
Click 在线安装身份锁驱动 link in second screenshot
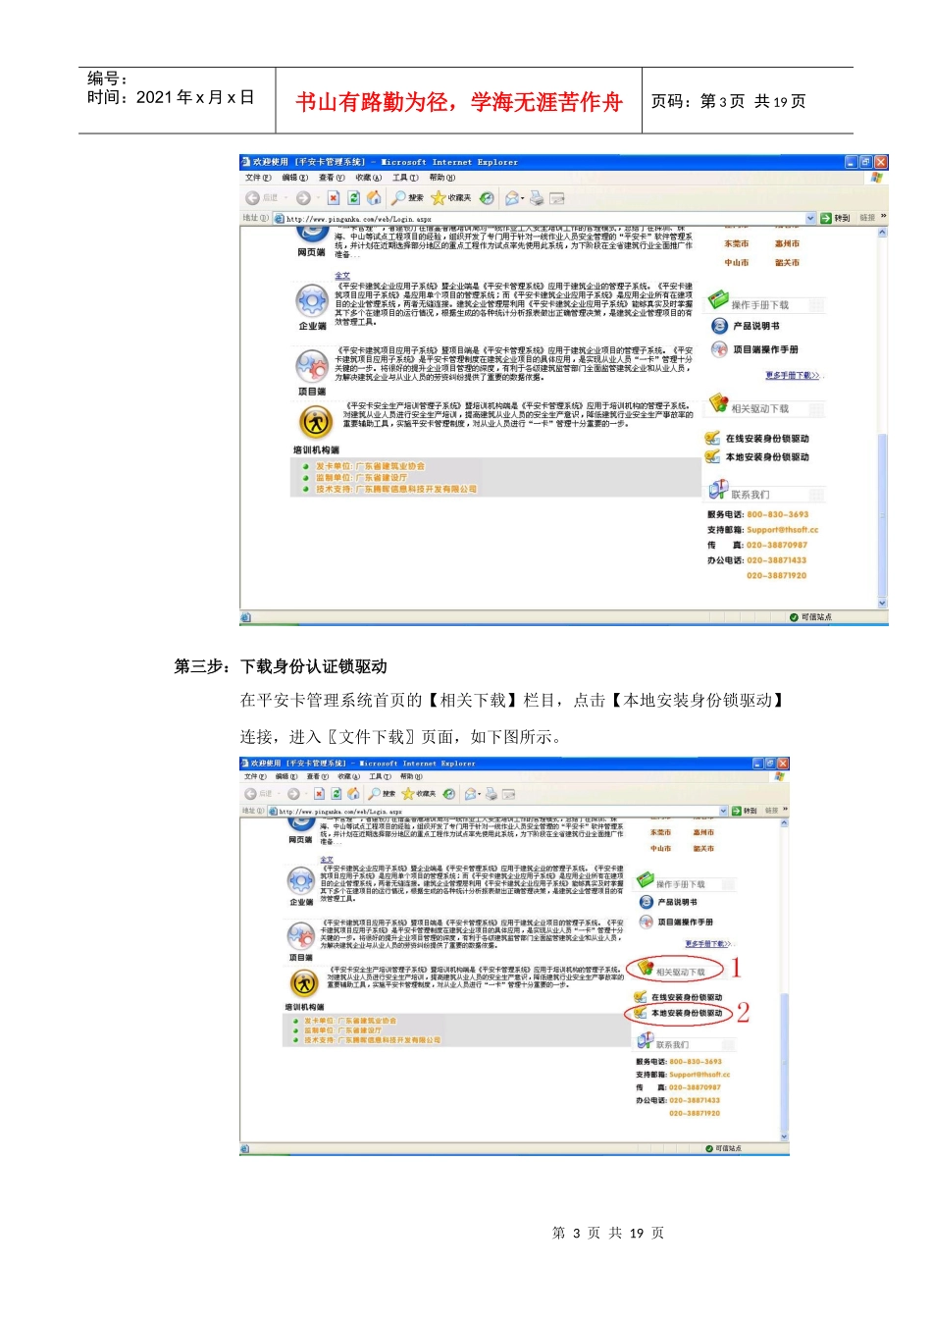687,997
